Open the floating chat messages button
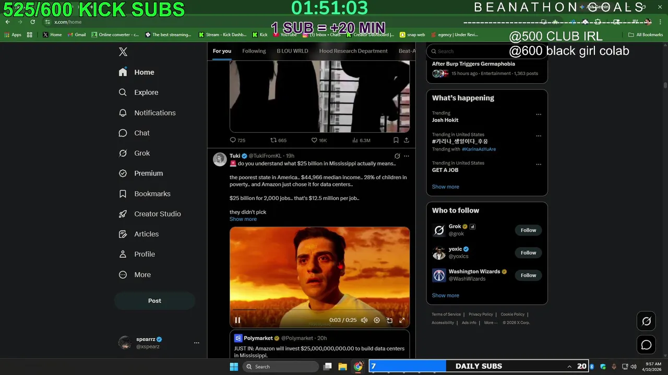 [646, 345]
